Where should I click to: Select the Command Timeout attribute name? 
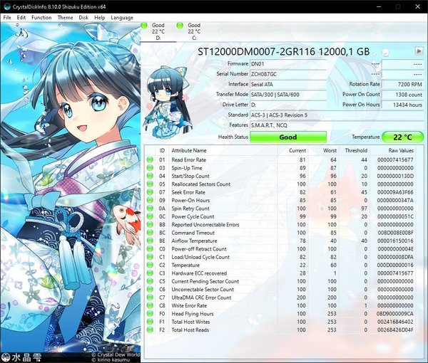(x=193, y=233)
